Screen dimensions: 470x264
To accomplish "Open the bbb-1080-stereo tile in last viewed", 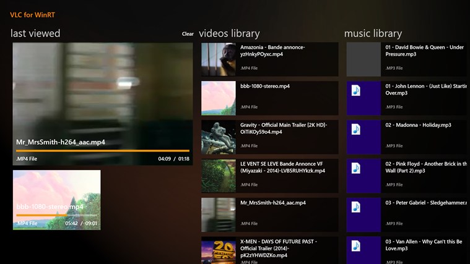I will click(56, 200).
